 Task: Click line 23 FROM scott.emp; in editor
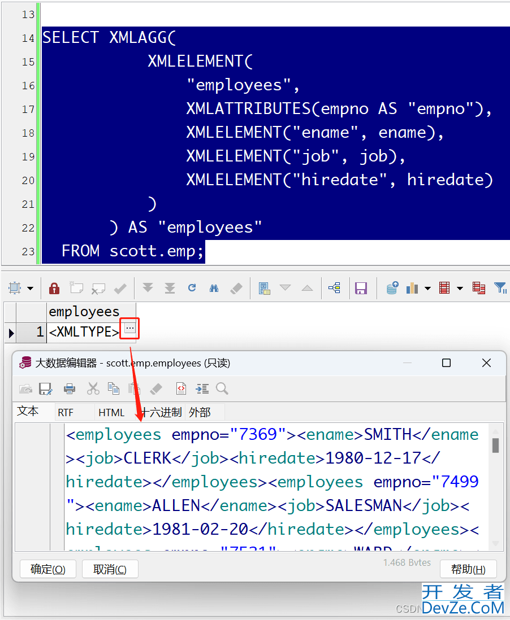pos(133,251)
